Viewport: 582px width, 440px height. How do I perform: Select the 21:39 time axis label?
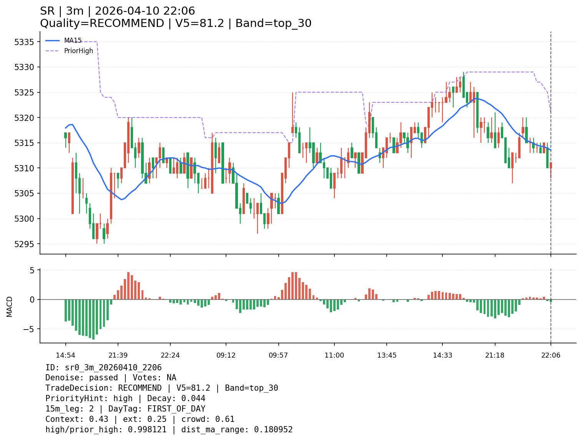click(x=118, y=355)
